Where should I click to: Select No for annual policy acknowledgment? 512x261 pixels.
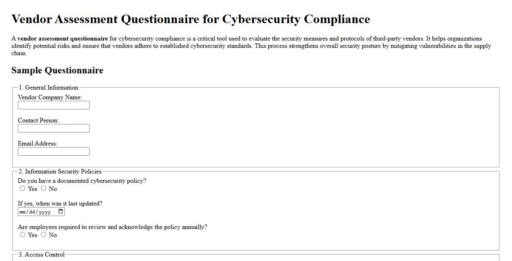tap(43, 234)
